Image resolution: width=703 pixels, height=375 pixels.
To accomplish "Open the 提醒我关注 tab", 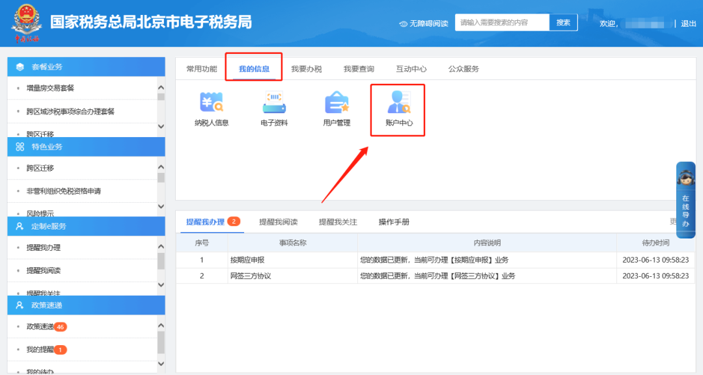I will [338, 222].
